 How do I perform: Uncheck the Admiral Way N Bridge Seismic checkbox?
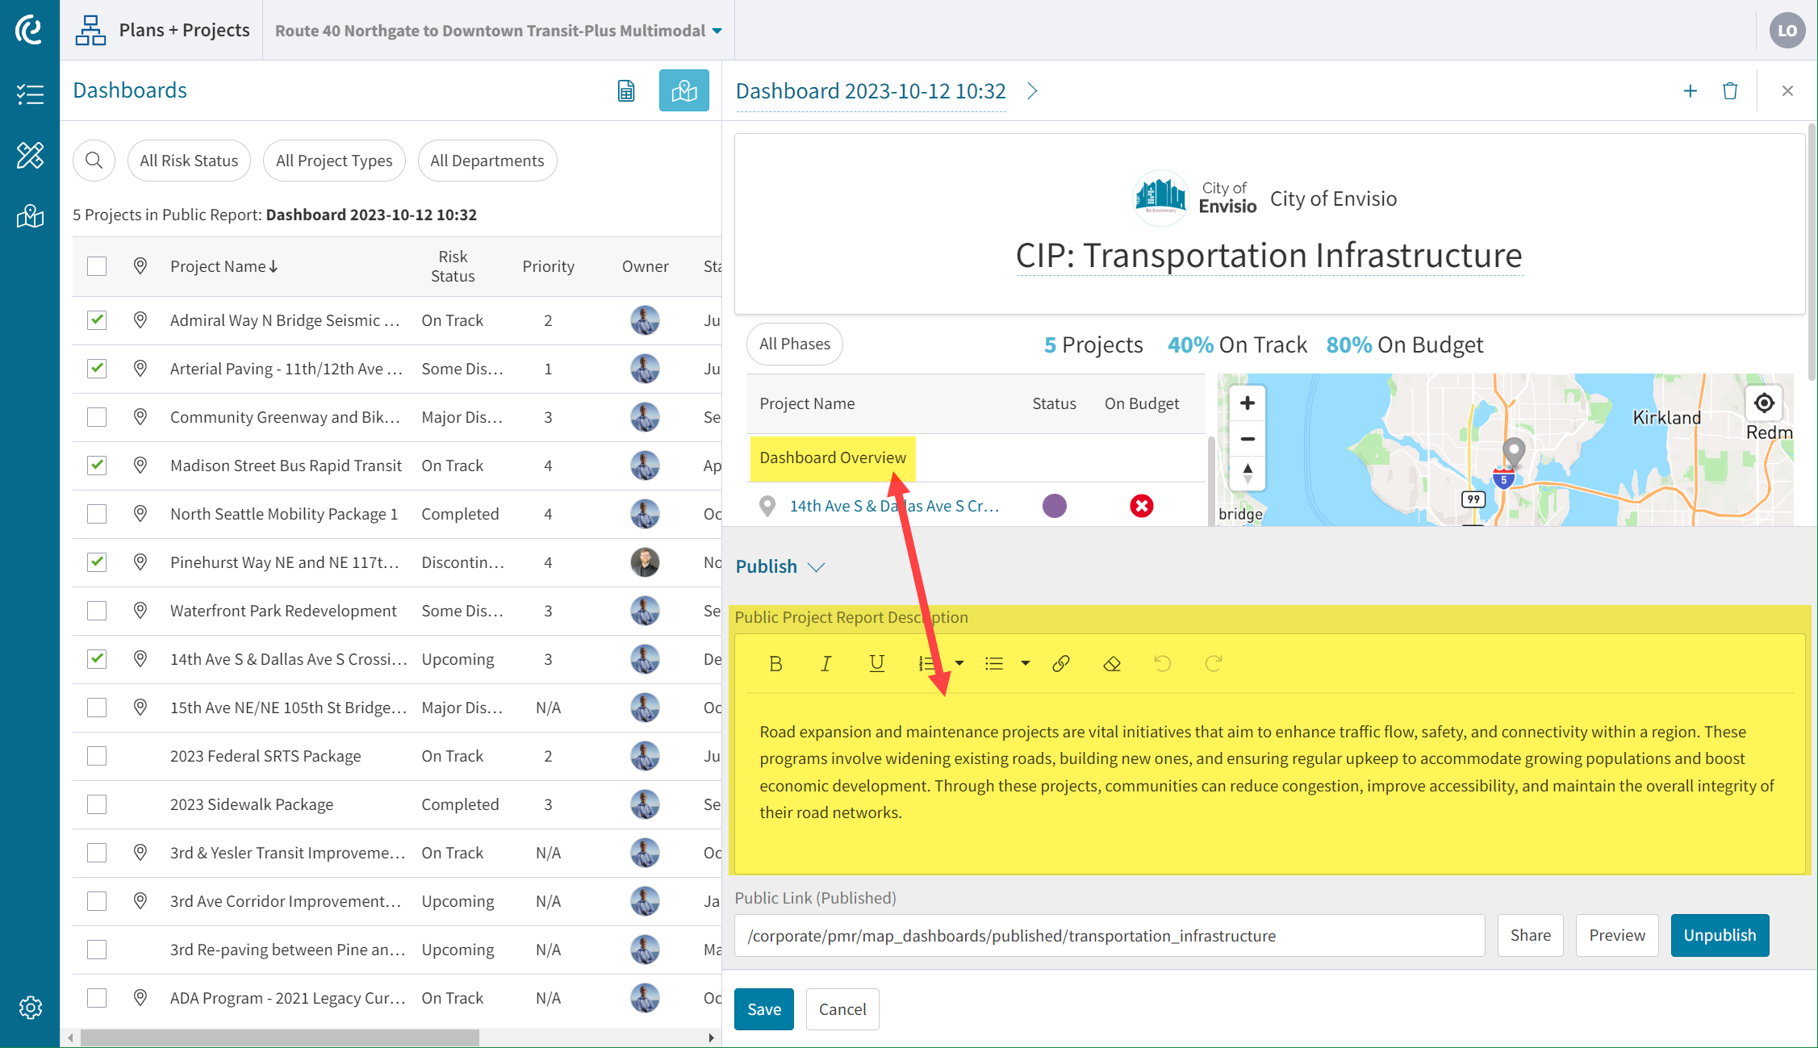click(x=96, y=319)
